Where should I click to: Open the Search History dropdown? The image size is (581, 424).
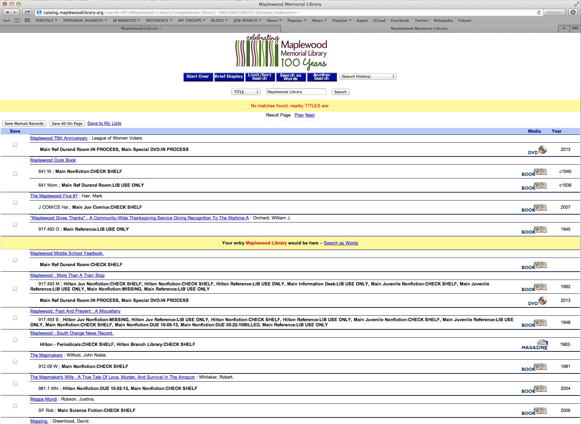click(x=368, y=76)
